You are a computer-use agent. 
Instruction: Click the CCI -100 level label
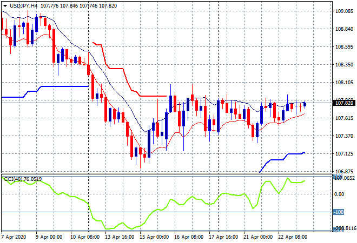tap(339, 212)
